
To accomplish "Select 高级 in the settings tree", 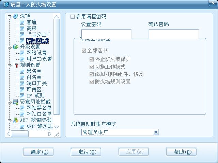I will [x=31, y=29].
